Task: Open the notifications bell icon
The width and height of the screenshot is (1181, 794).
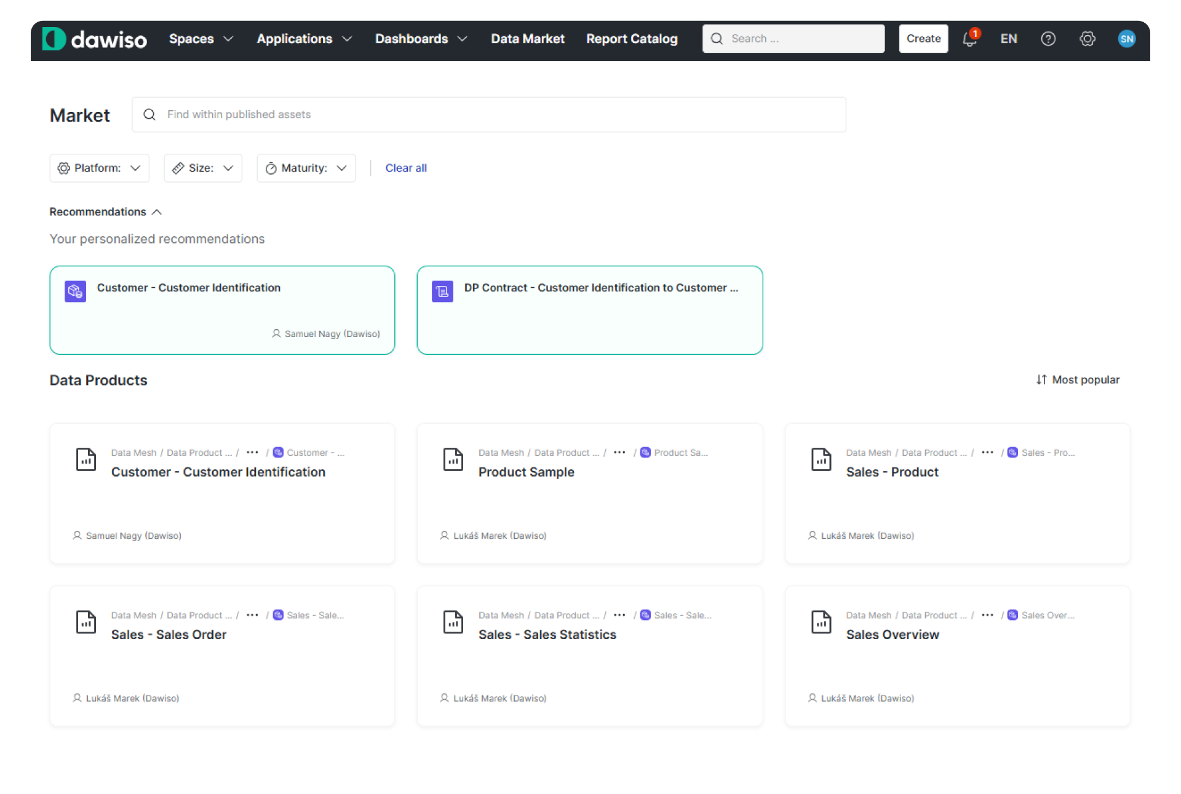Action: click(970, 39)
